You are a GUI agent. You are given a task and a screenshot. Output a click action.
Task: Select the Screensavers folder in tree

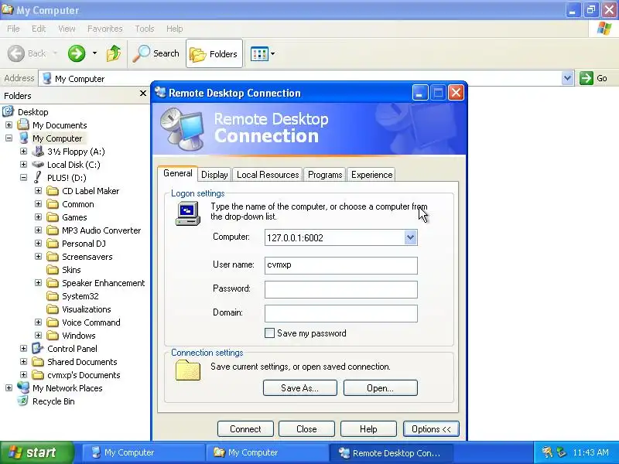pyautogui.click(x=87, y=257)
